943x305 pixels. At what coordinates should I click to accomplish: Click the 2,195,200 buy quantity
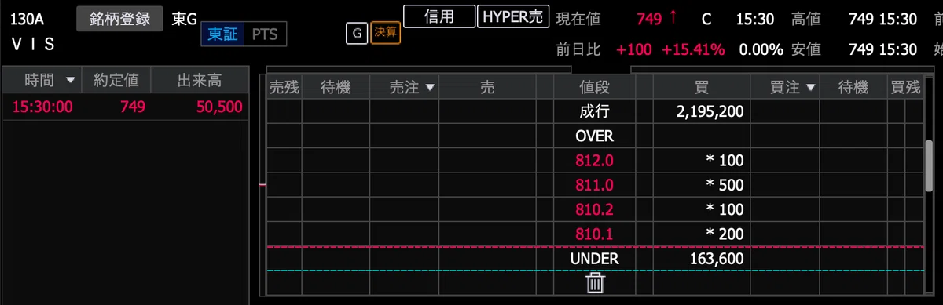710,112
